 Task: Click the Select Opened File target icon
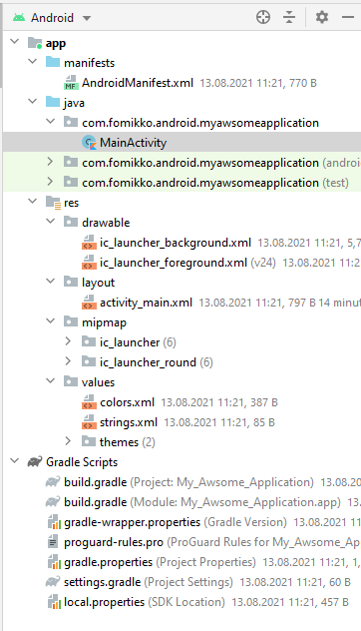tap(263, 17)
